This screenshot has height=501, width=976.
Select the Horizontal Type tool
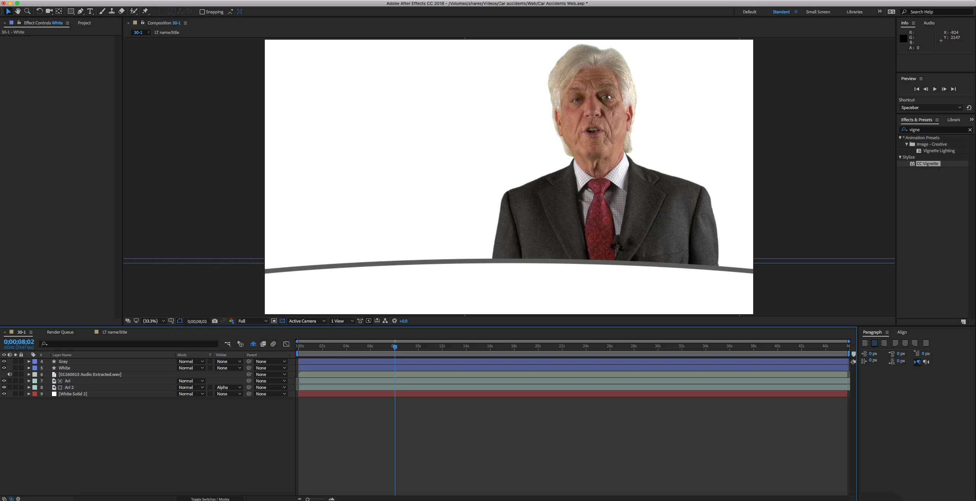90,11
